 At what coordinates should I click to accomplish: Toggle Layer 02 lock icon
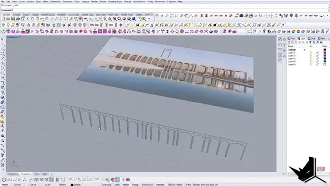pos(317,56)
